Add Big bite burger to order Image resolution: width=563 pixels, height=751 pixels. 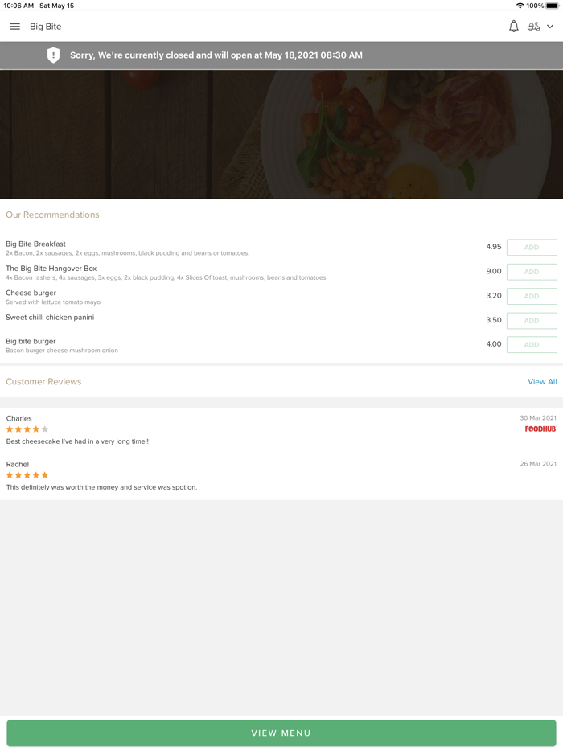(532, 344)
